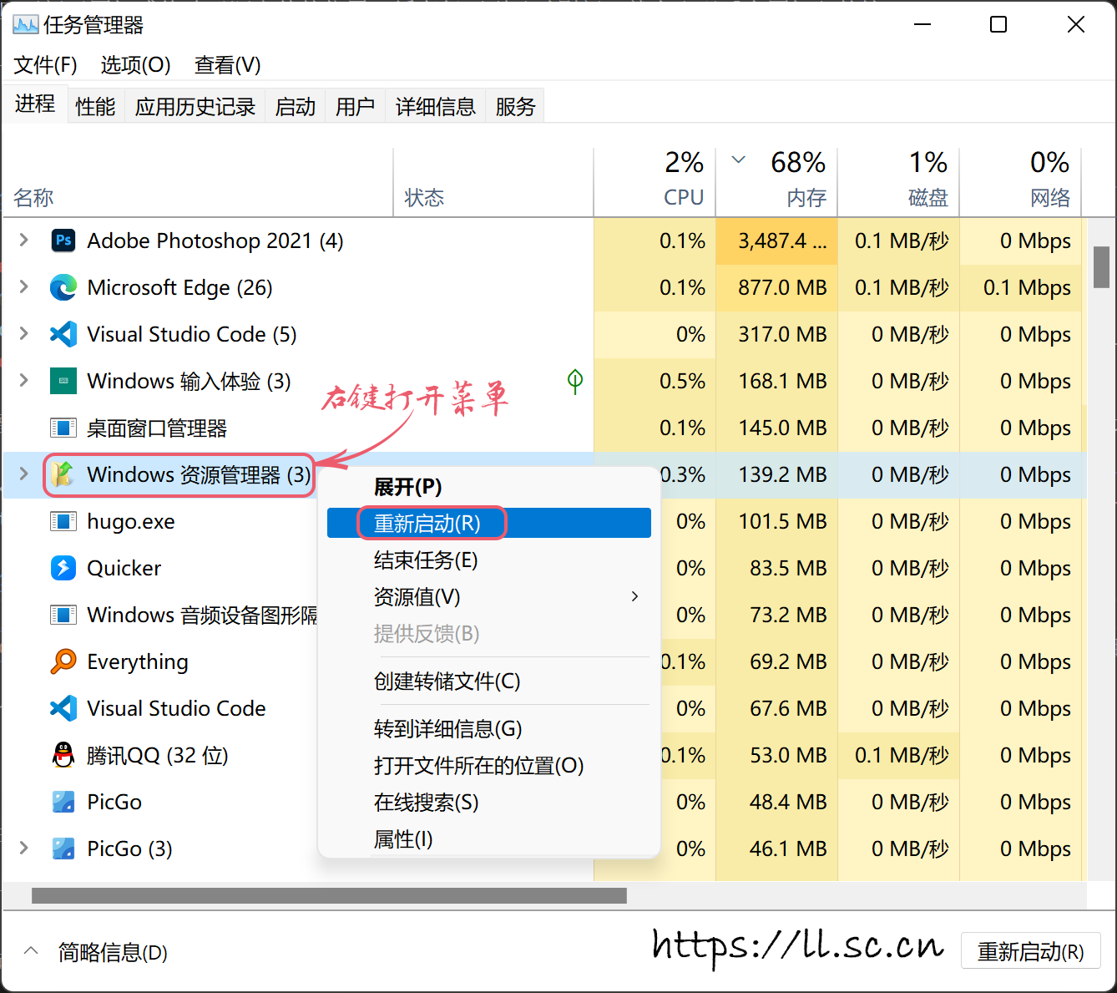Click the single Visual Studio Code icon
The height and width of the screenshot is (993, 1117).
tap(63, 708)
